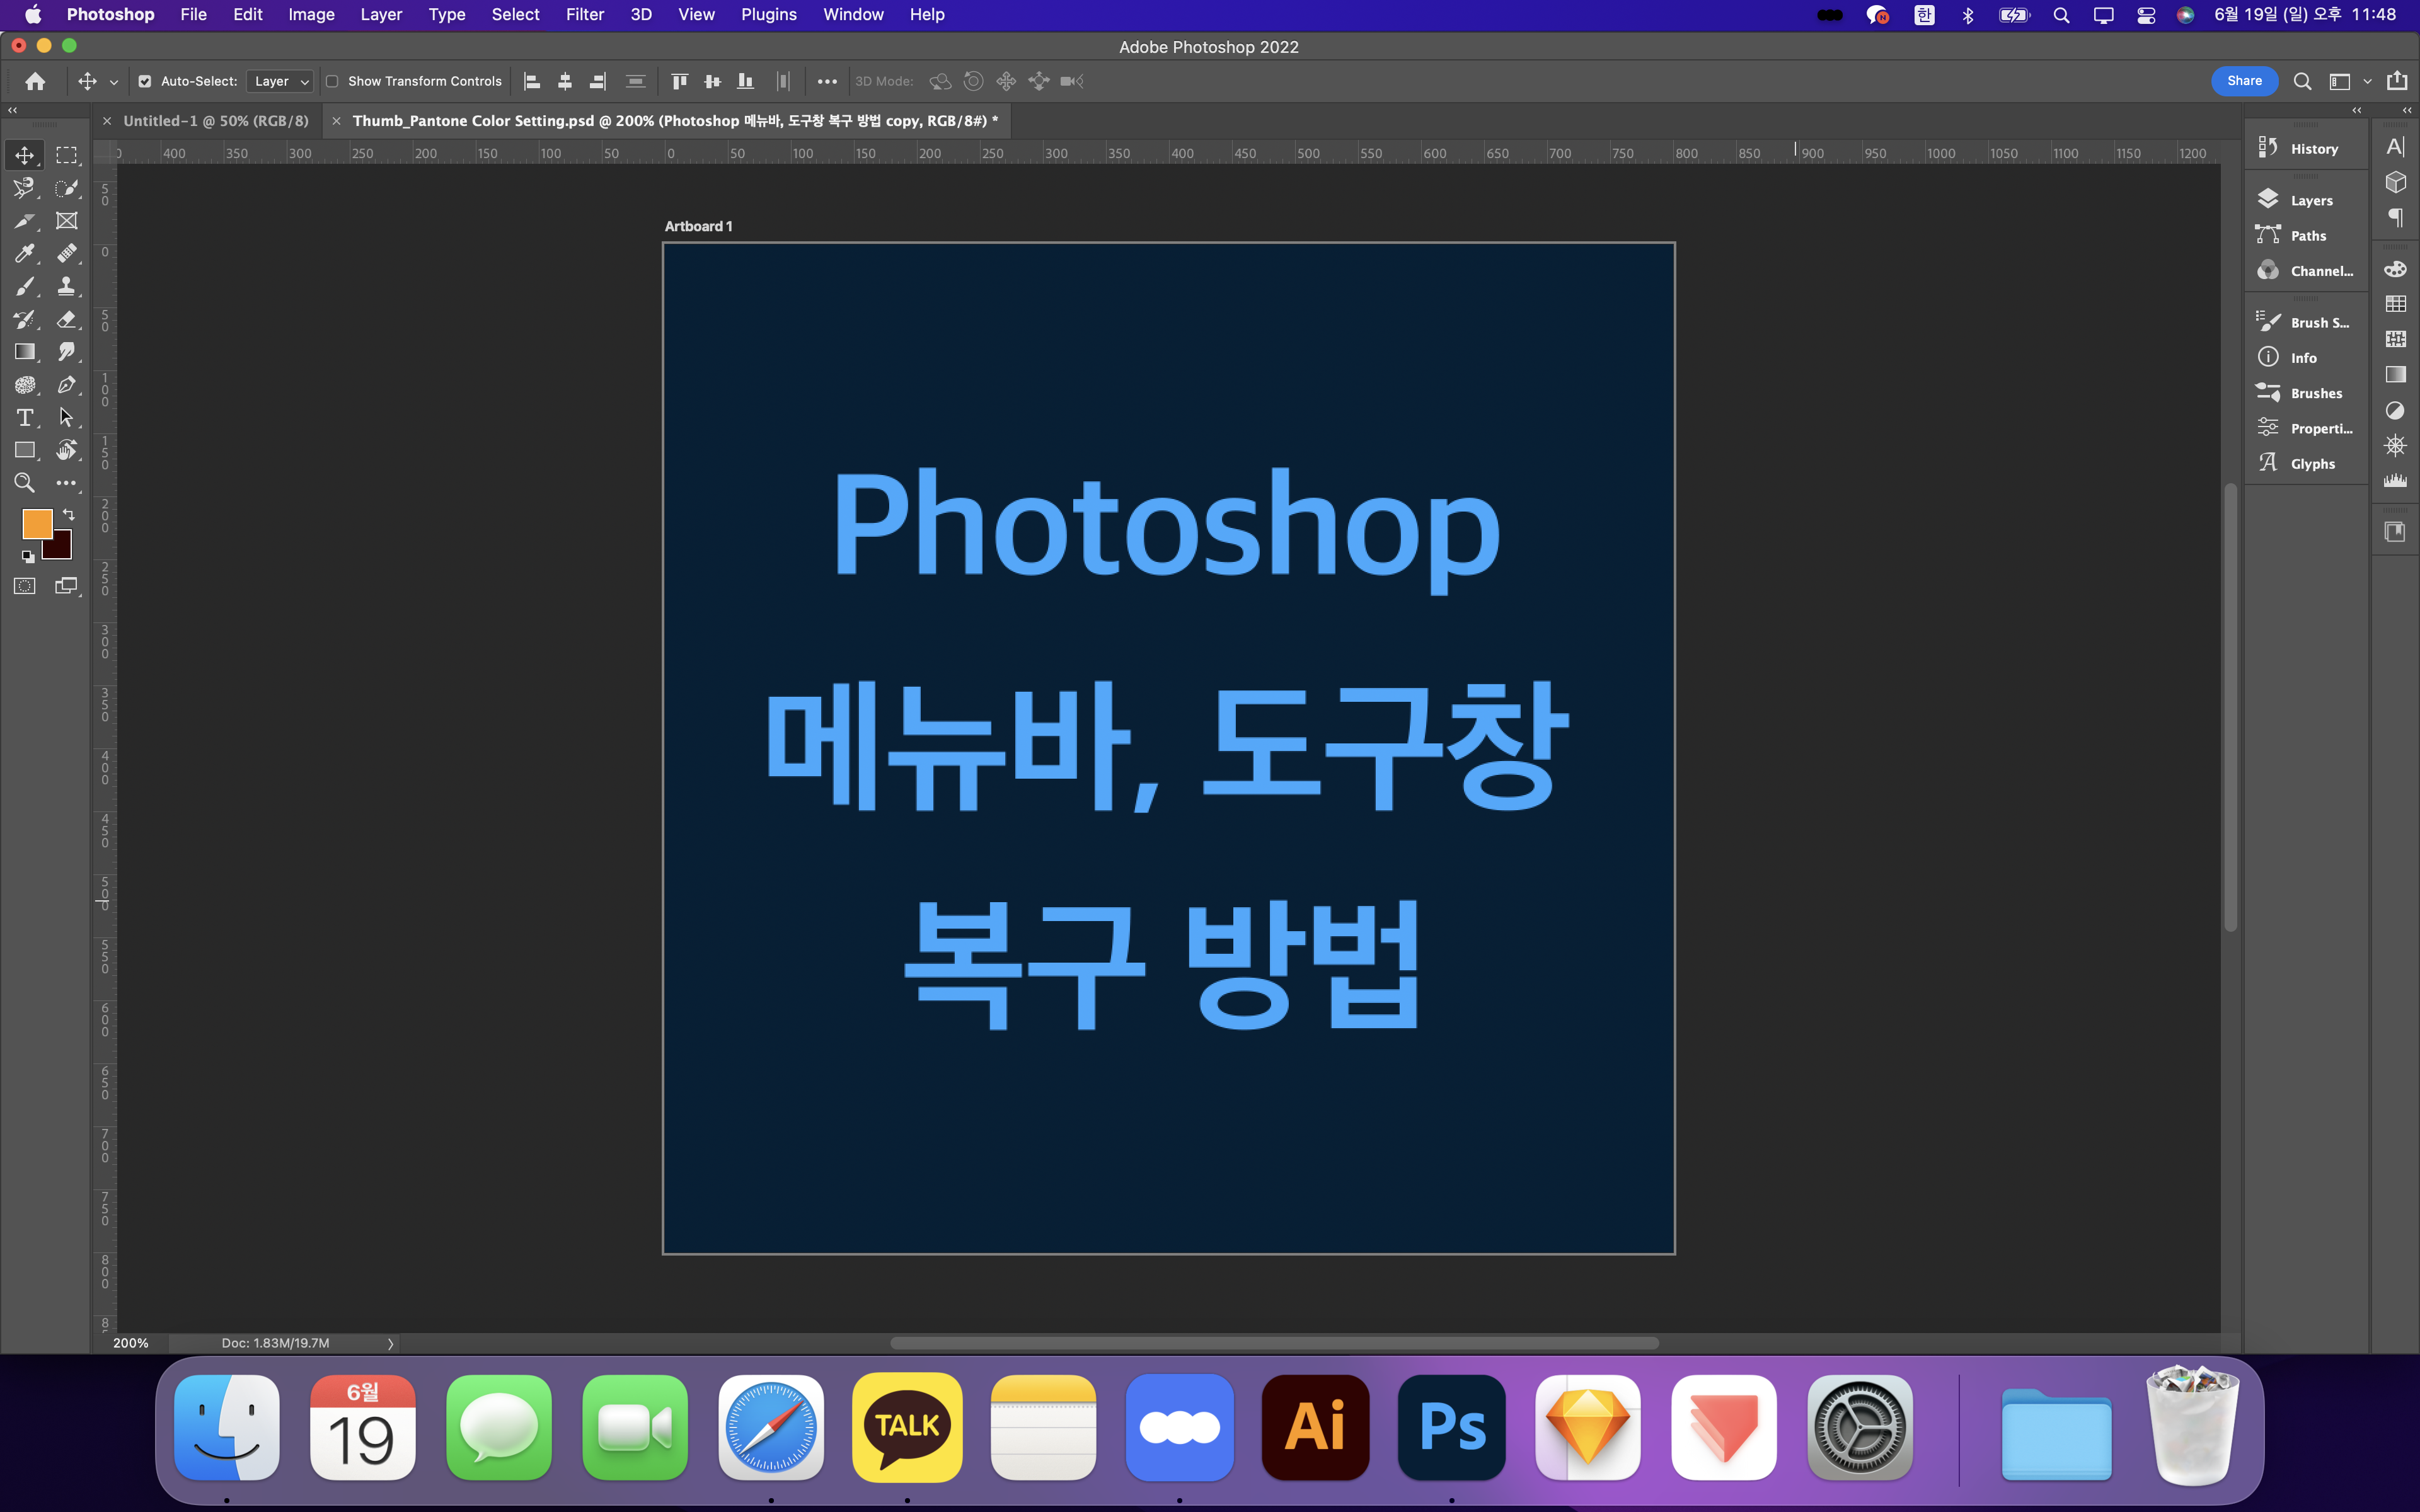The width and height of the screenshot is (2420, 1512).
Task: Click the Home icon in options bar
Action: tap(35, 81)
